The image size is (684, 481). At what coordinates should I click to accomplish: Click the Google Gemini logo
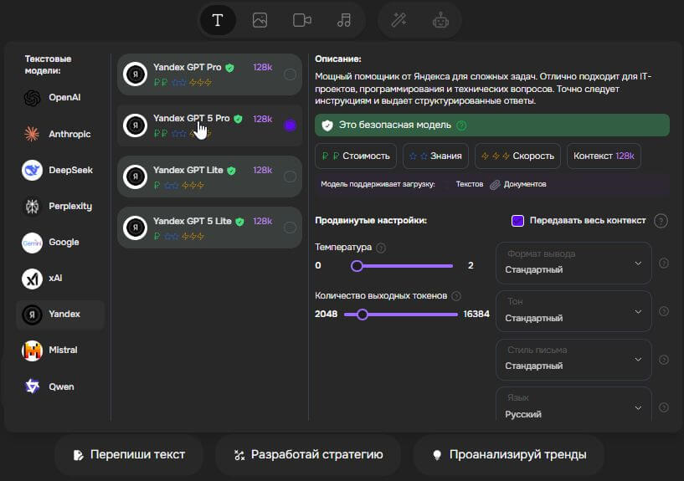(32, 243)
